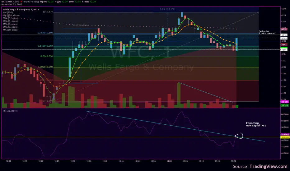290x171 pixels.
Task: Click 42.14 on the price scale
Action: (284, 22)
